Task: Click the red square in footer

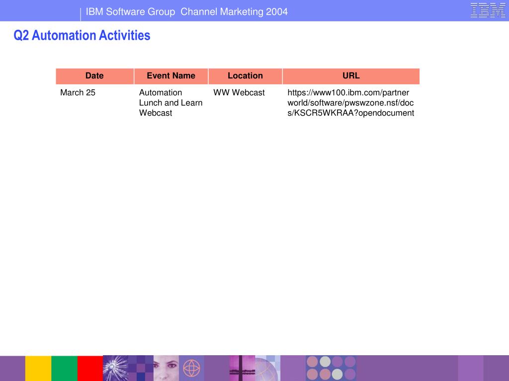Action: click(x=90, y=369)
